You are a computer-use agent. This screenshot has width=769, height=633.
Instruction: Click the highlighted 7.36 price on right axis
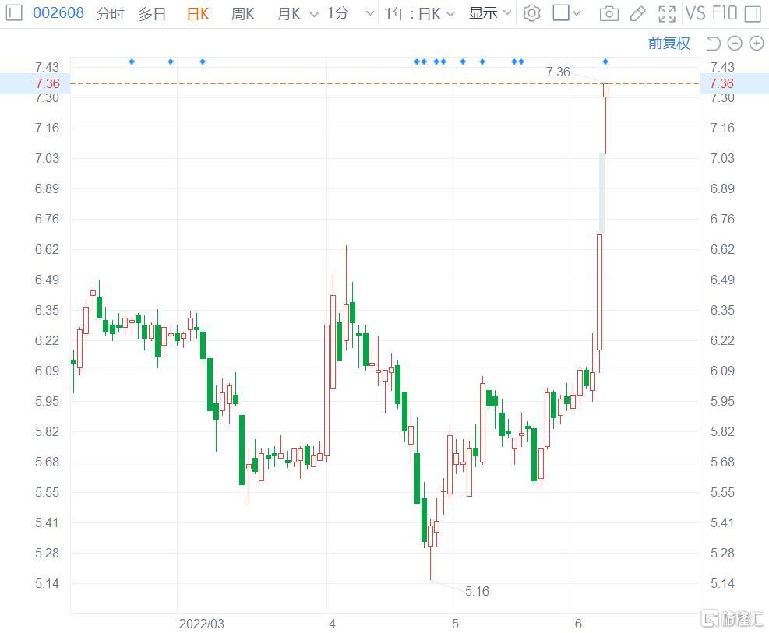tap(722, 83)
